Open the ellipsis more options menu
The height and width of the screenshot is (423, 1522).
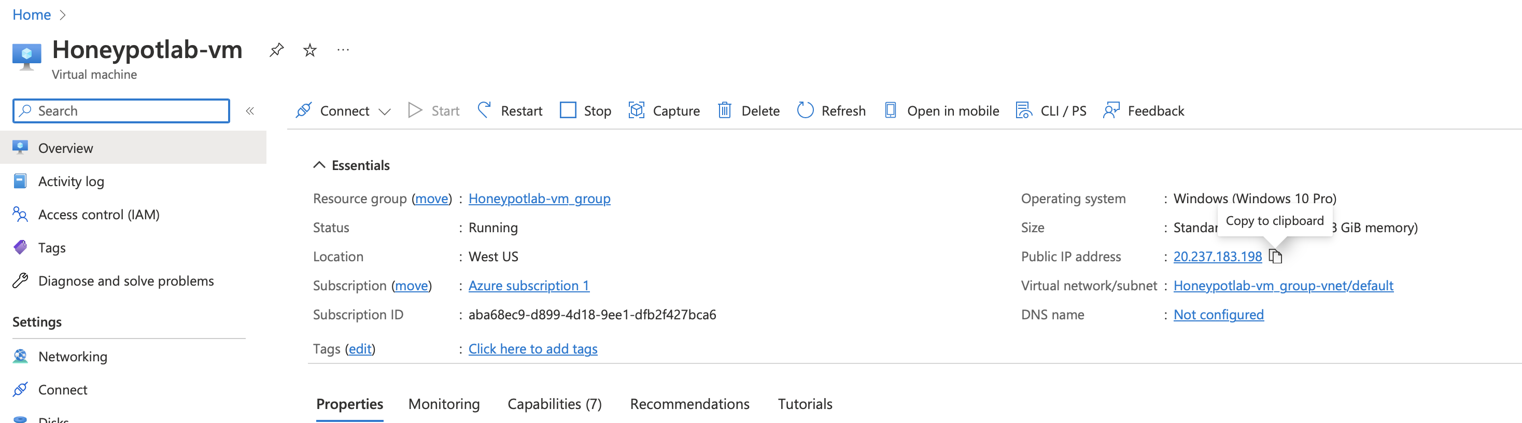tap(343, 50)
